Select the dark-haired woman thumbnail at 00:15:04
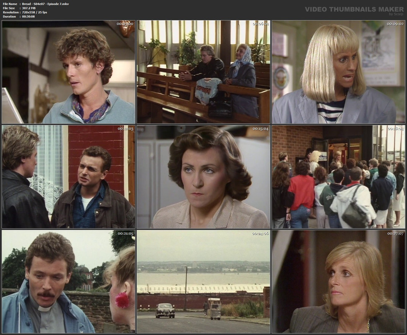The height and width of the screenshot is (335, 407). pyautogui.click(x=203, y=177)
